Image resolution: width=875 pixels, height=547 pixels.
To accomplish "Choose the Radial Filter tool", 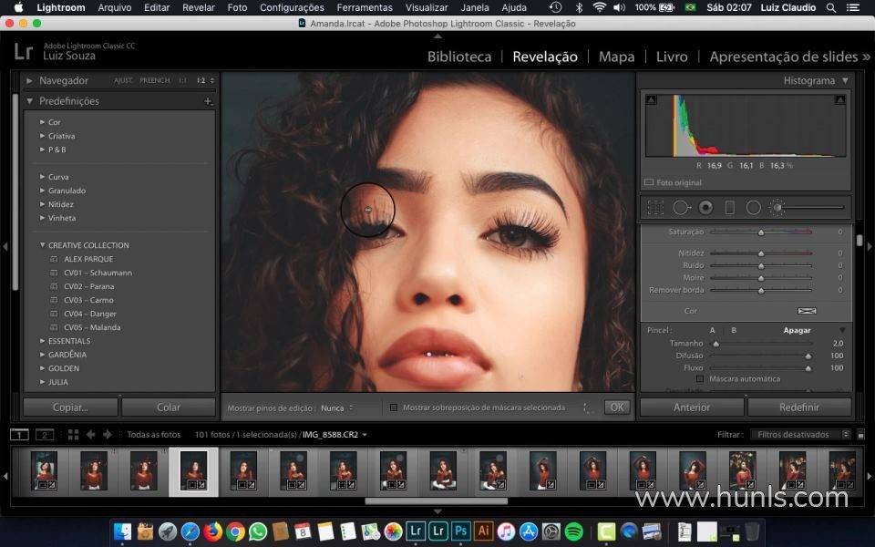I will [x=754, y=207].
